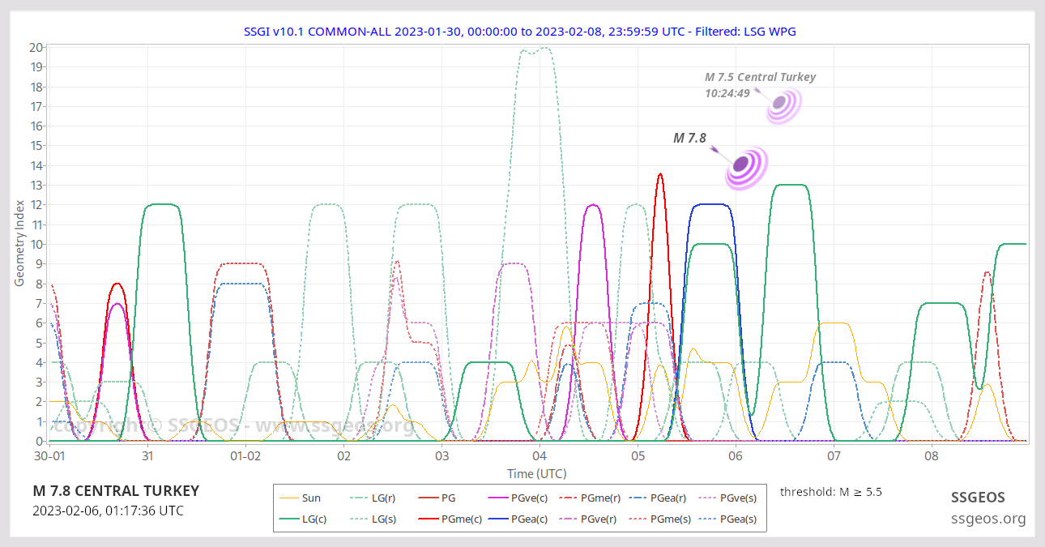Click the PGve(r) legend entry
Viewport: 1045px width, 547px height.
pos(587,519)
